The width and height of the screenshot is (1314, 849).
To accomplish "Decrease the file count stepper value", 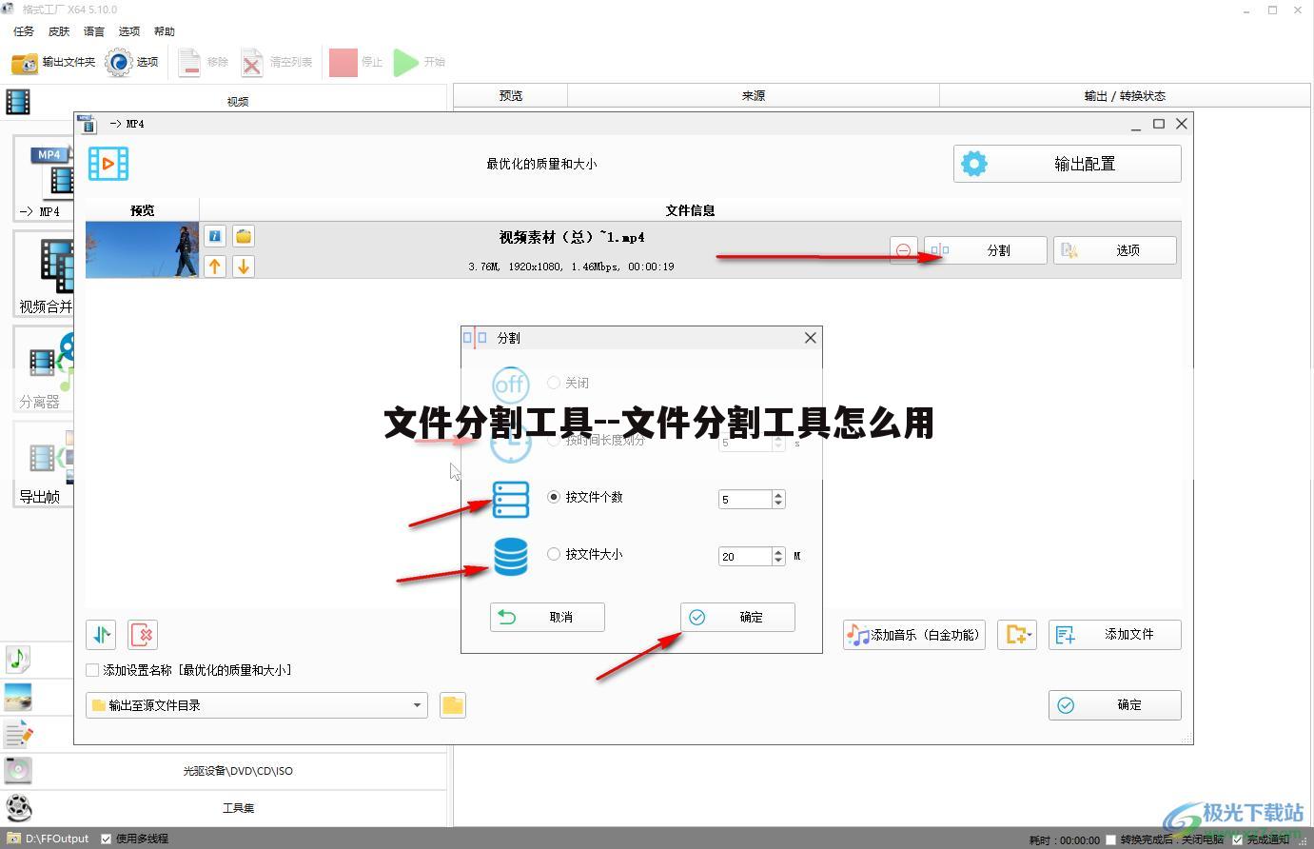I will [778, 503].
